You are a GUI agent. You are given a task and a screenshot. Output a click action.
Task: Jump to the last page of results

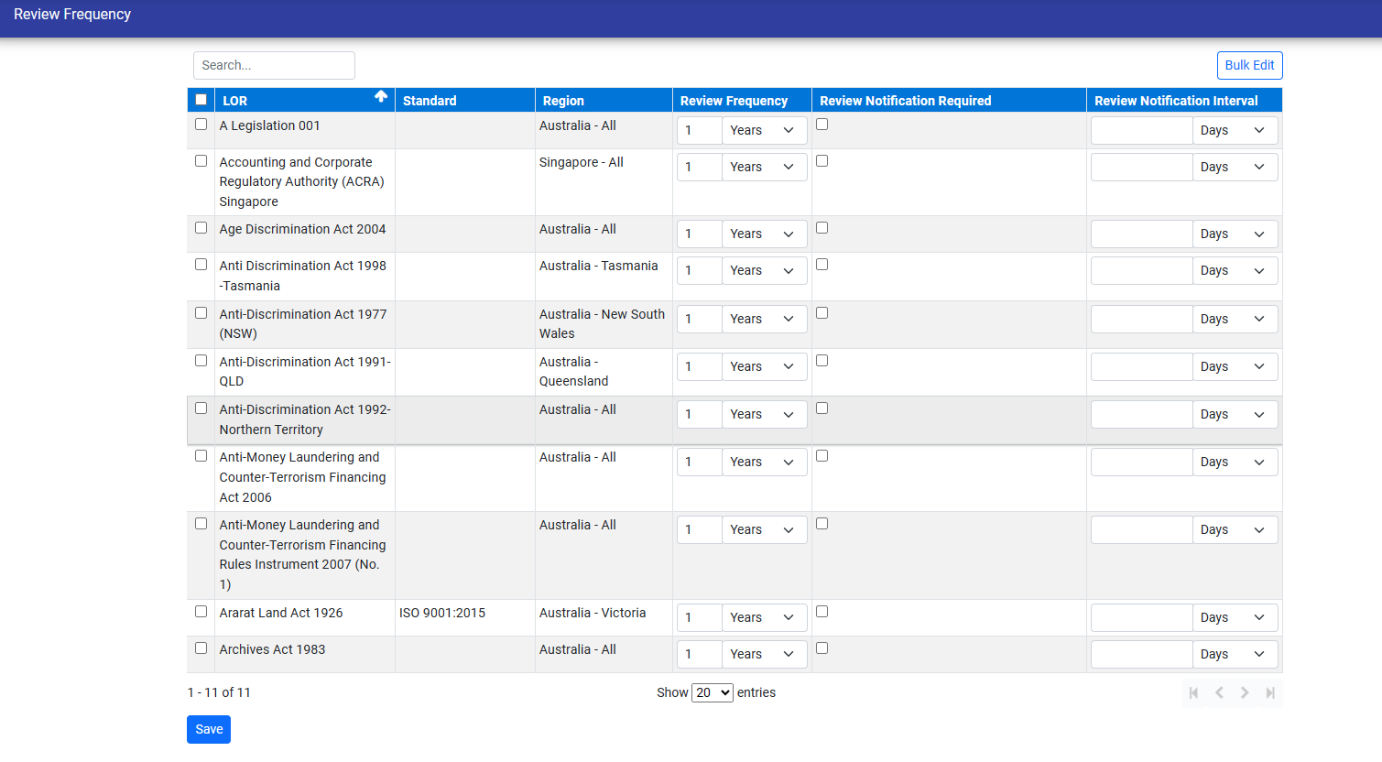point(1270,693)
